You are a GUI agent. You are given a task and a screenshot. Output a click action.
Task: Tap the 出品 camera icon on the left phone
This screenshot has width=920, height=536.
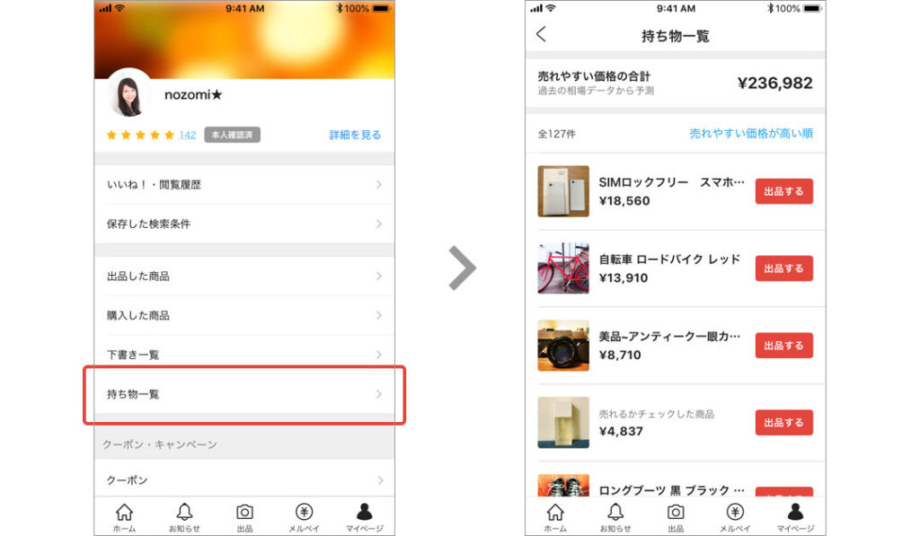pyautogui.click(x=244, y=512)
